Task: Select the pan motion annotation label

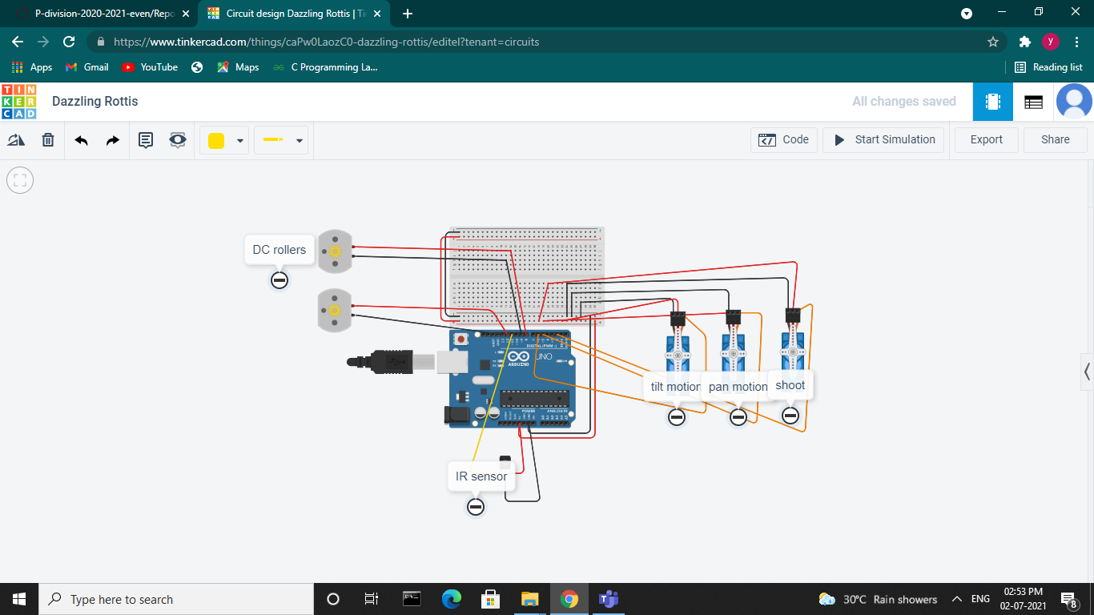Action: pos(738,387)
